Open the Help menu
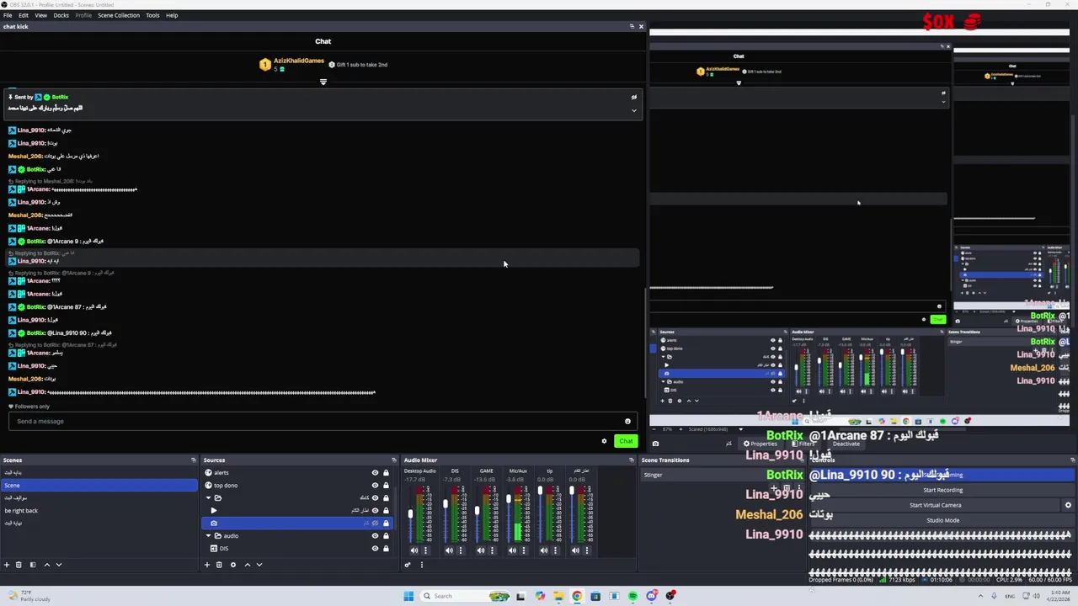This screenshot has width=1078, height=606. click(x=172, y=15)
